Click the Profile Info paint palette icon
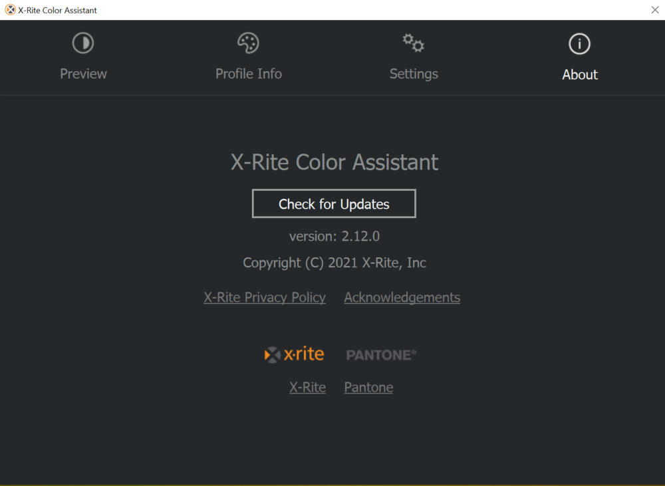 [248, 44]
